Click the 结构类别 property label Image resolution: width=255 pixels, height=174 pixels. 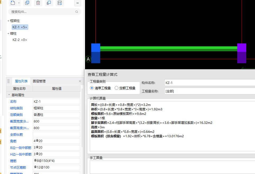click(16, 108)
